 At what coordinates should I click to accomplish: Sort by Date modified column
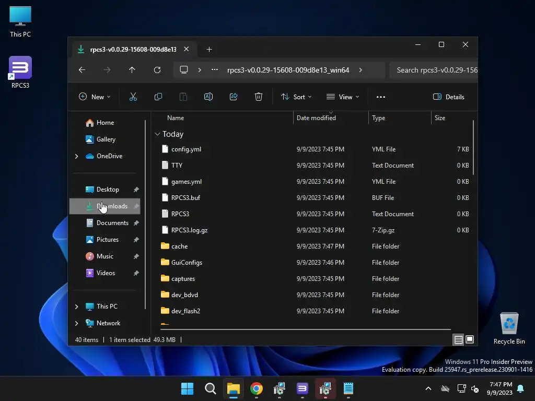coord(316,118)
